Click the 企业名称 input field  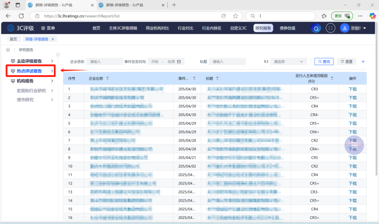point(105,61)
